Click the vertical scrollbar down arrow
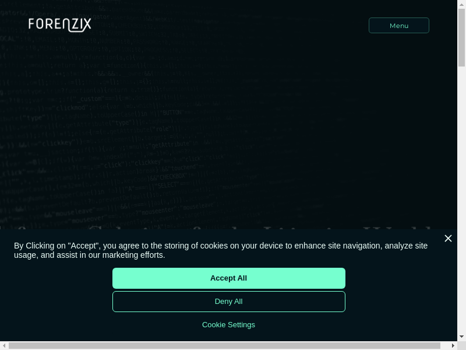Screen dimensions: 466x350 461,337
